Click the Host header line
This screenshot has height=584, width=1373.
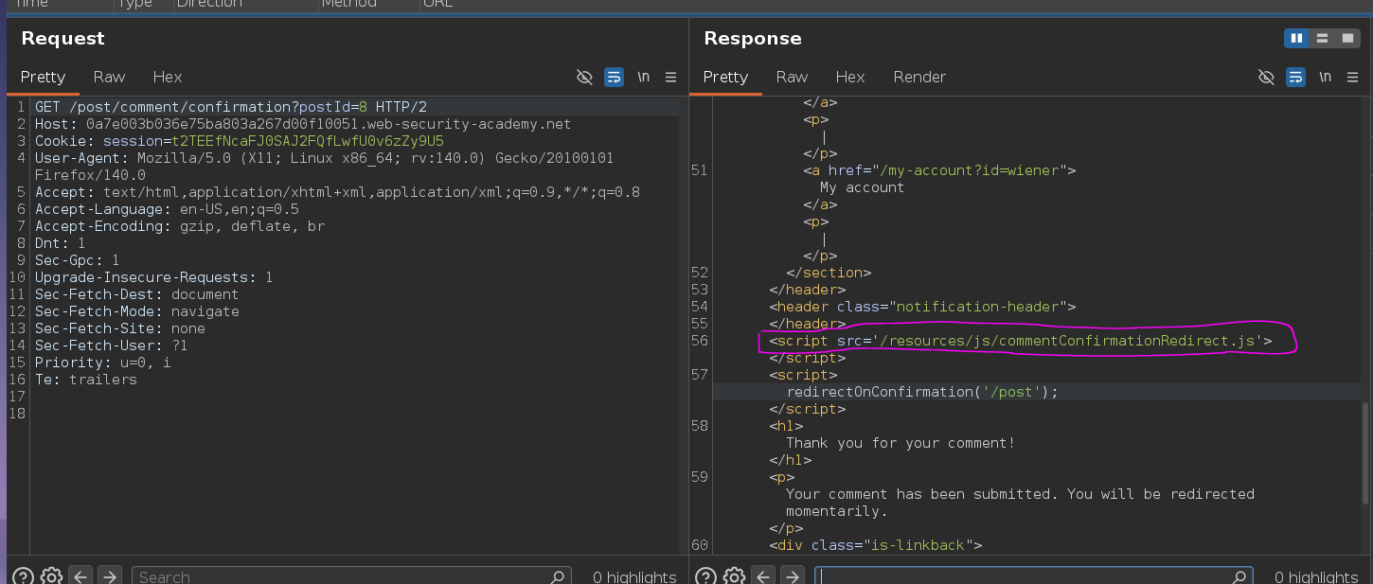[303, 124]
